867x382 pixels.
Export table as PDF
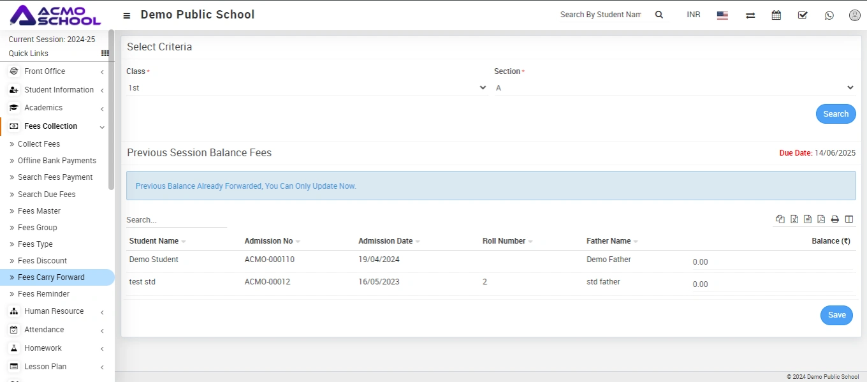click(821, 219)
